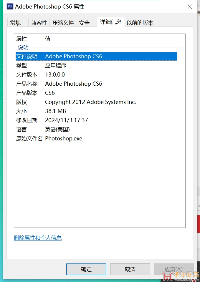Open the 兼容性 tab
200x282 pixels.
pos(39,23)
